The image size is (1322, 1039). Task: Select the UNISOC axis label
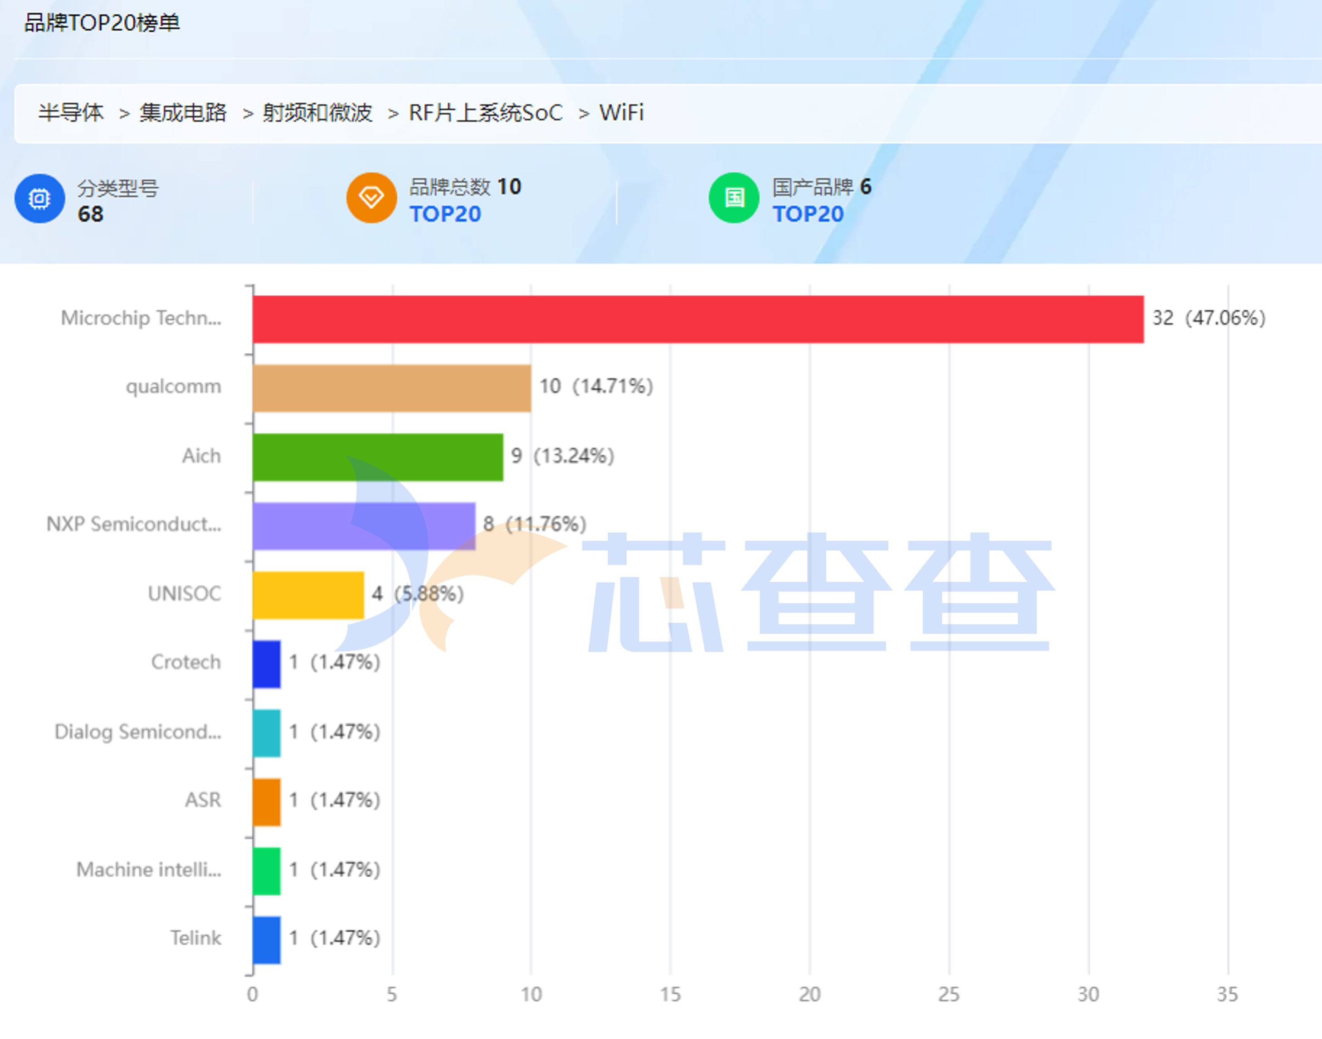[185, 593]
